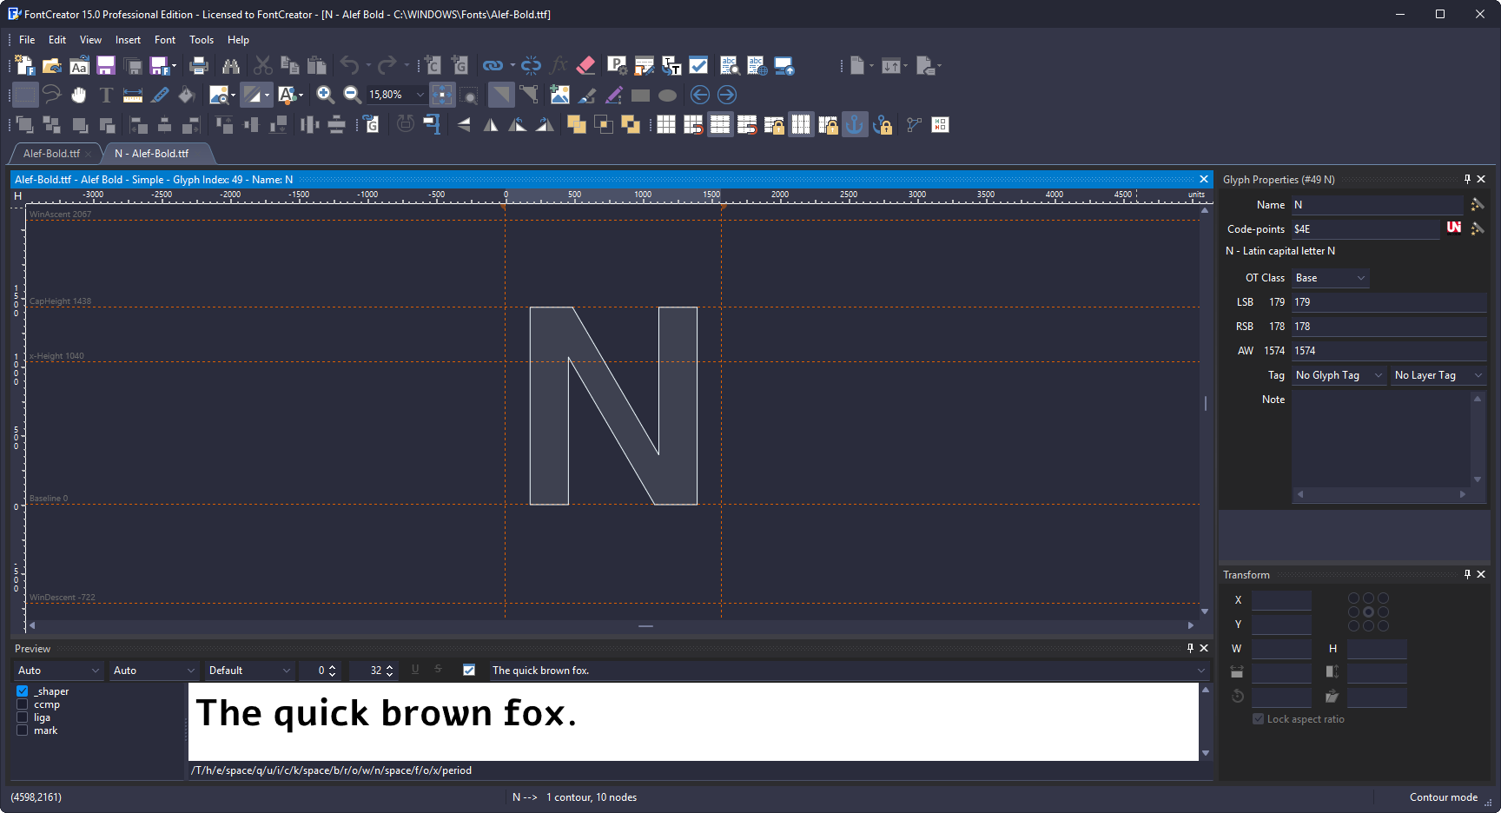Open the zoom percentage dropdown
This screenshot has height=813, width=1501.
click(x=420, y=95)
